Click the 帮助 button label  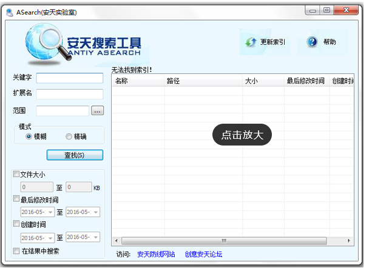point(330,42)
